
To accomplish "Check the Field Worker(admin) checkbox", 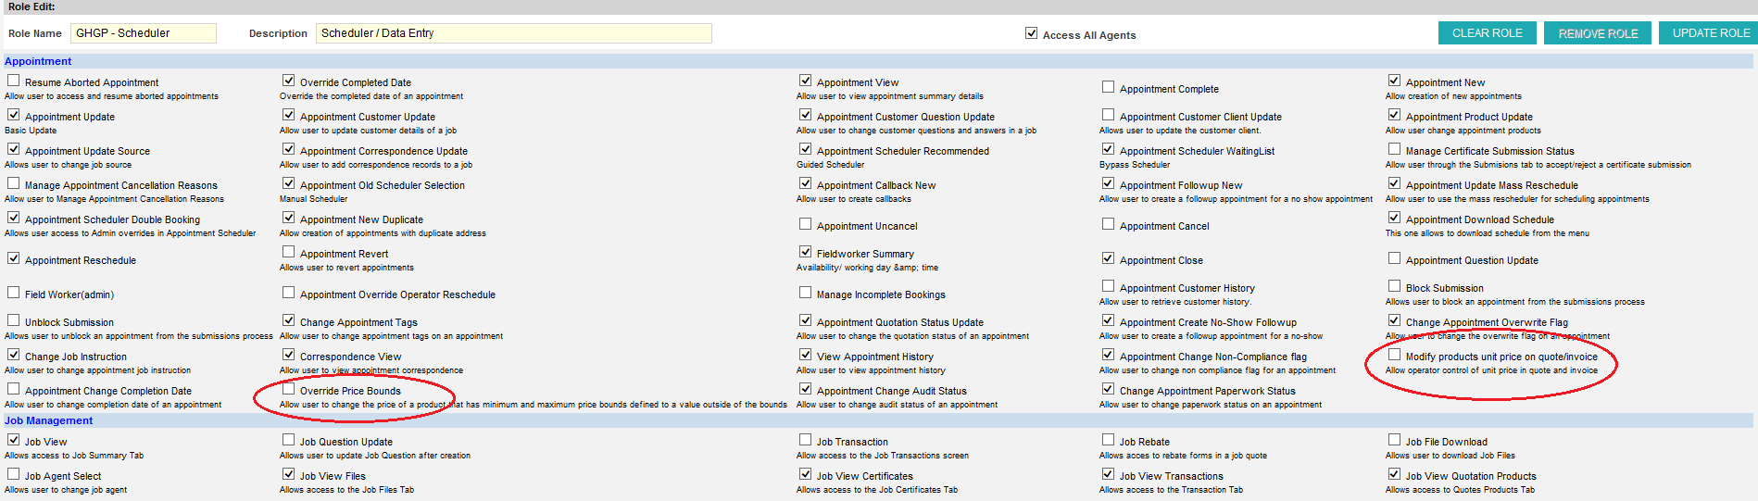I will tap(14, 293).
